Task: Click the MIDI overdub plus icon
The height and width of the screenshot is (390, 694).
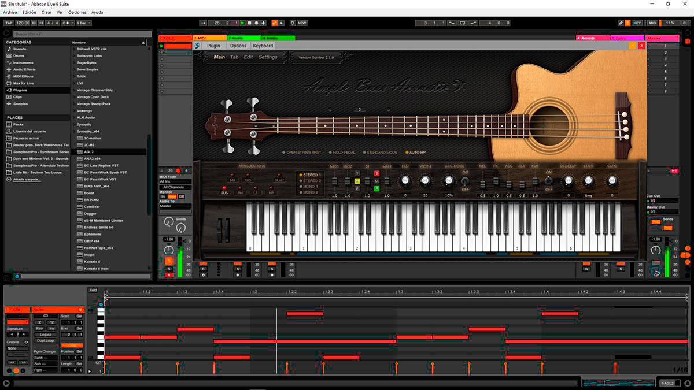Action: coord(264,23)
